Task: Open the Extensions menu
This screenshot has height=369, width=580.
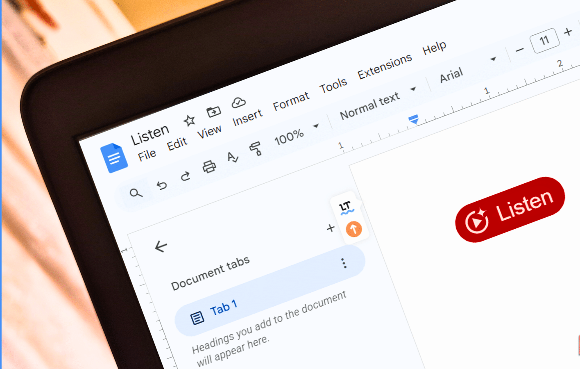Action: [385, 66]
